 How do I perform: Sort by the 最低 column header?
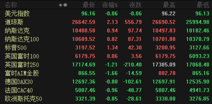[203, 5]
